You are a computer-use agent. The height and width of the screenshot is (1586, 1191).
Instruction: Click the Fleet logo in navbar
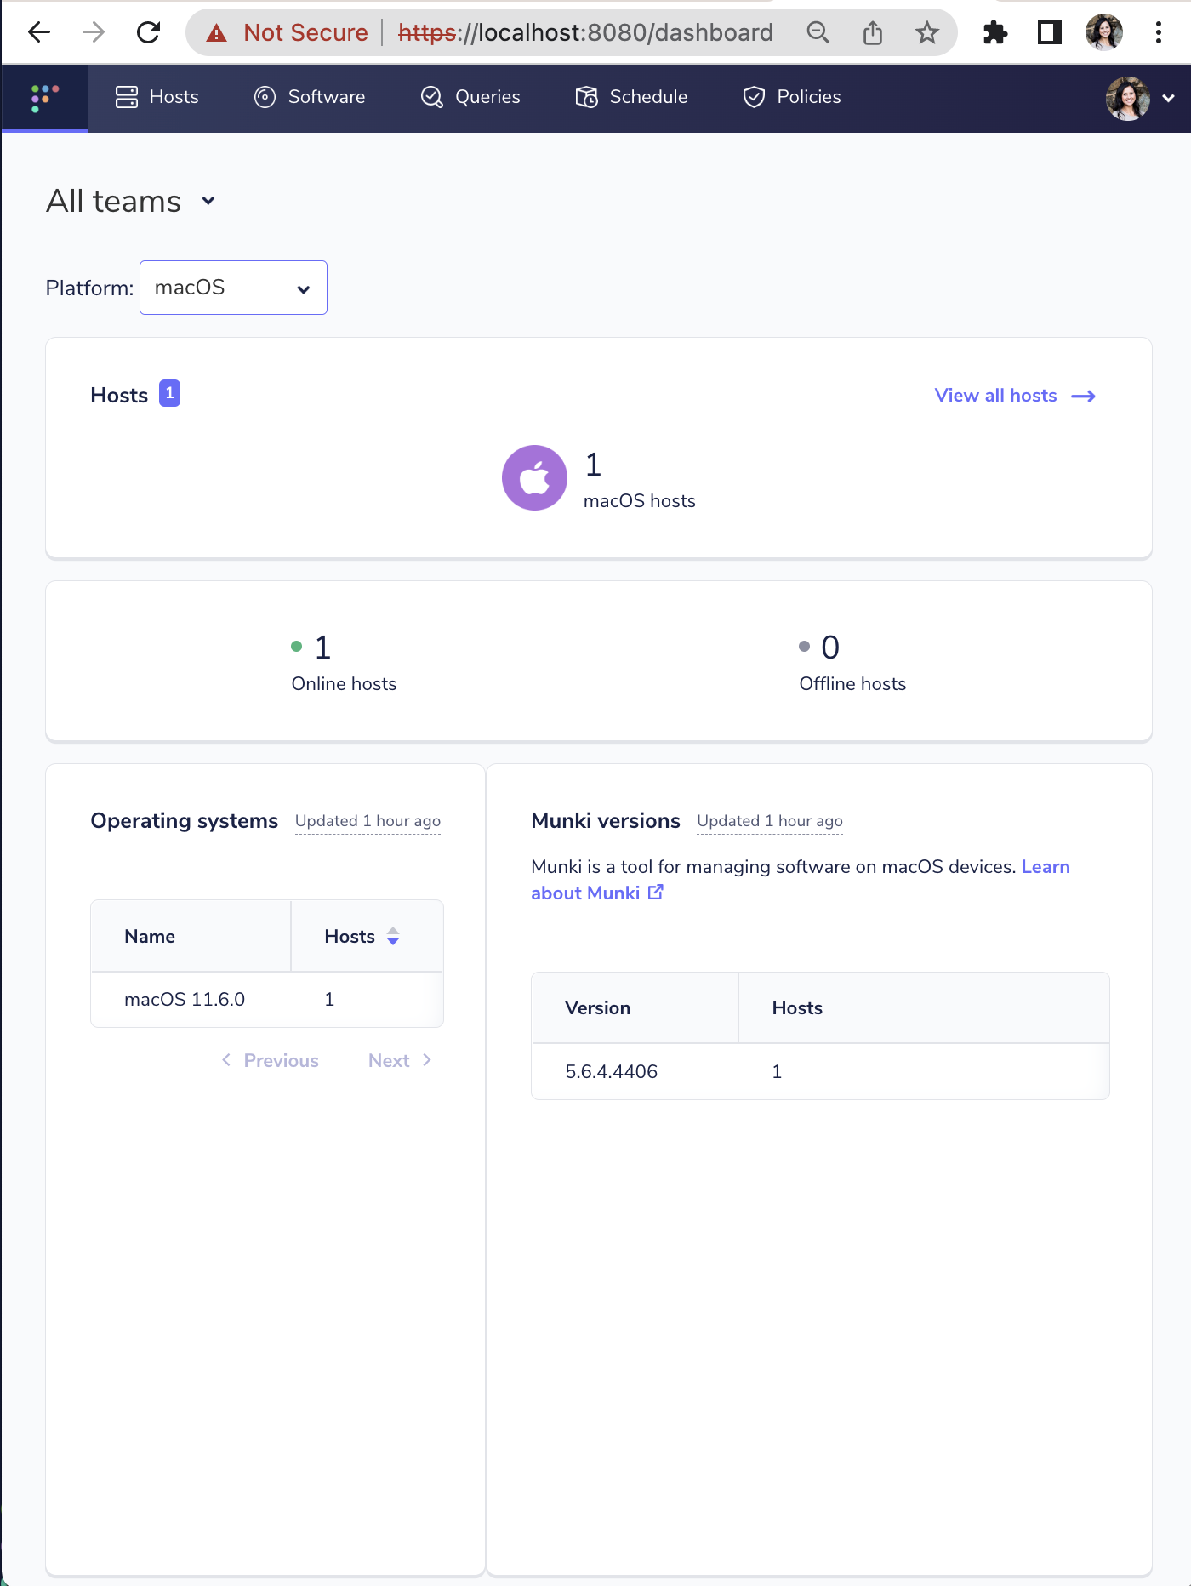(x=45, y=98)
